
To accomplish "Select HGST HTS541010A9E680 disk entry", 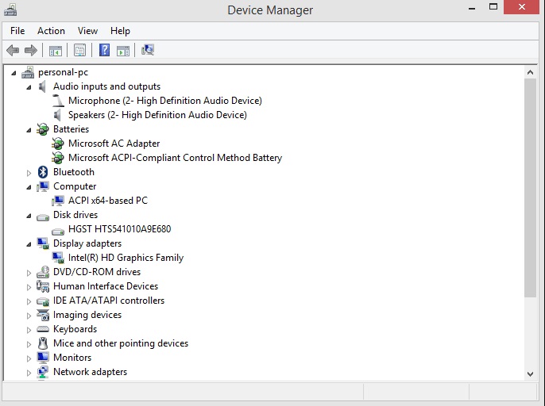I will tap(119, 229).
